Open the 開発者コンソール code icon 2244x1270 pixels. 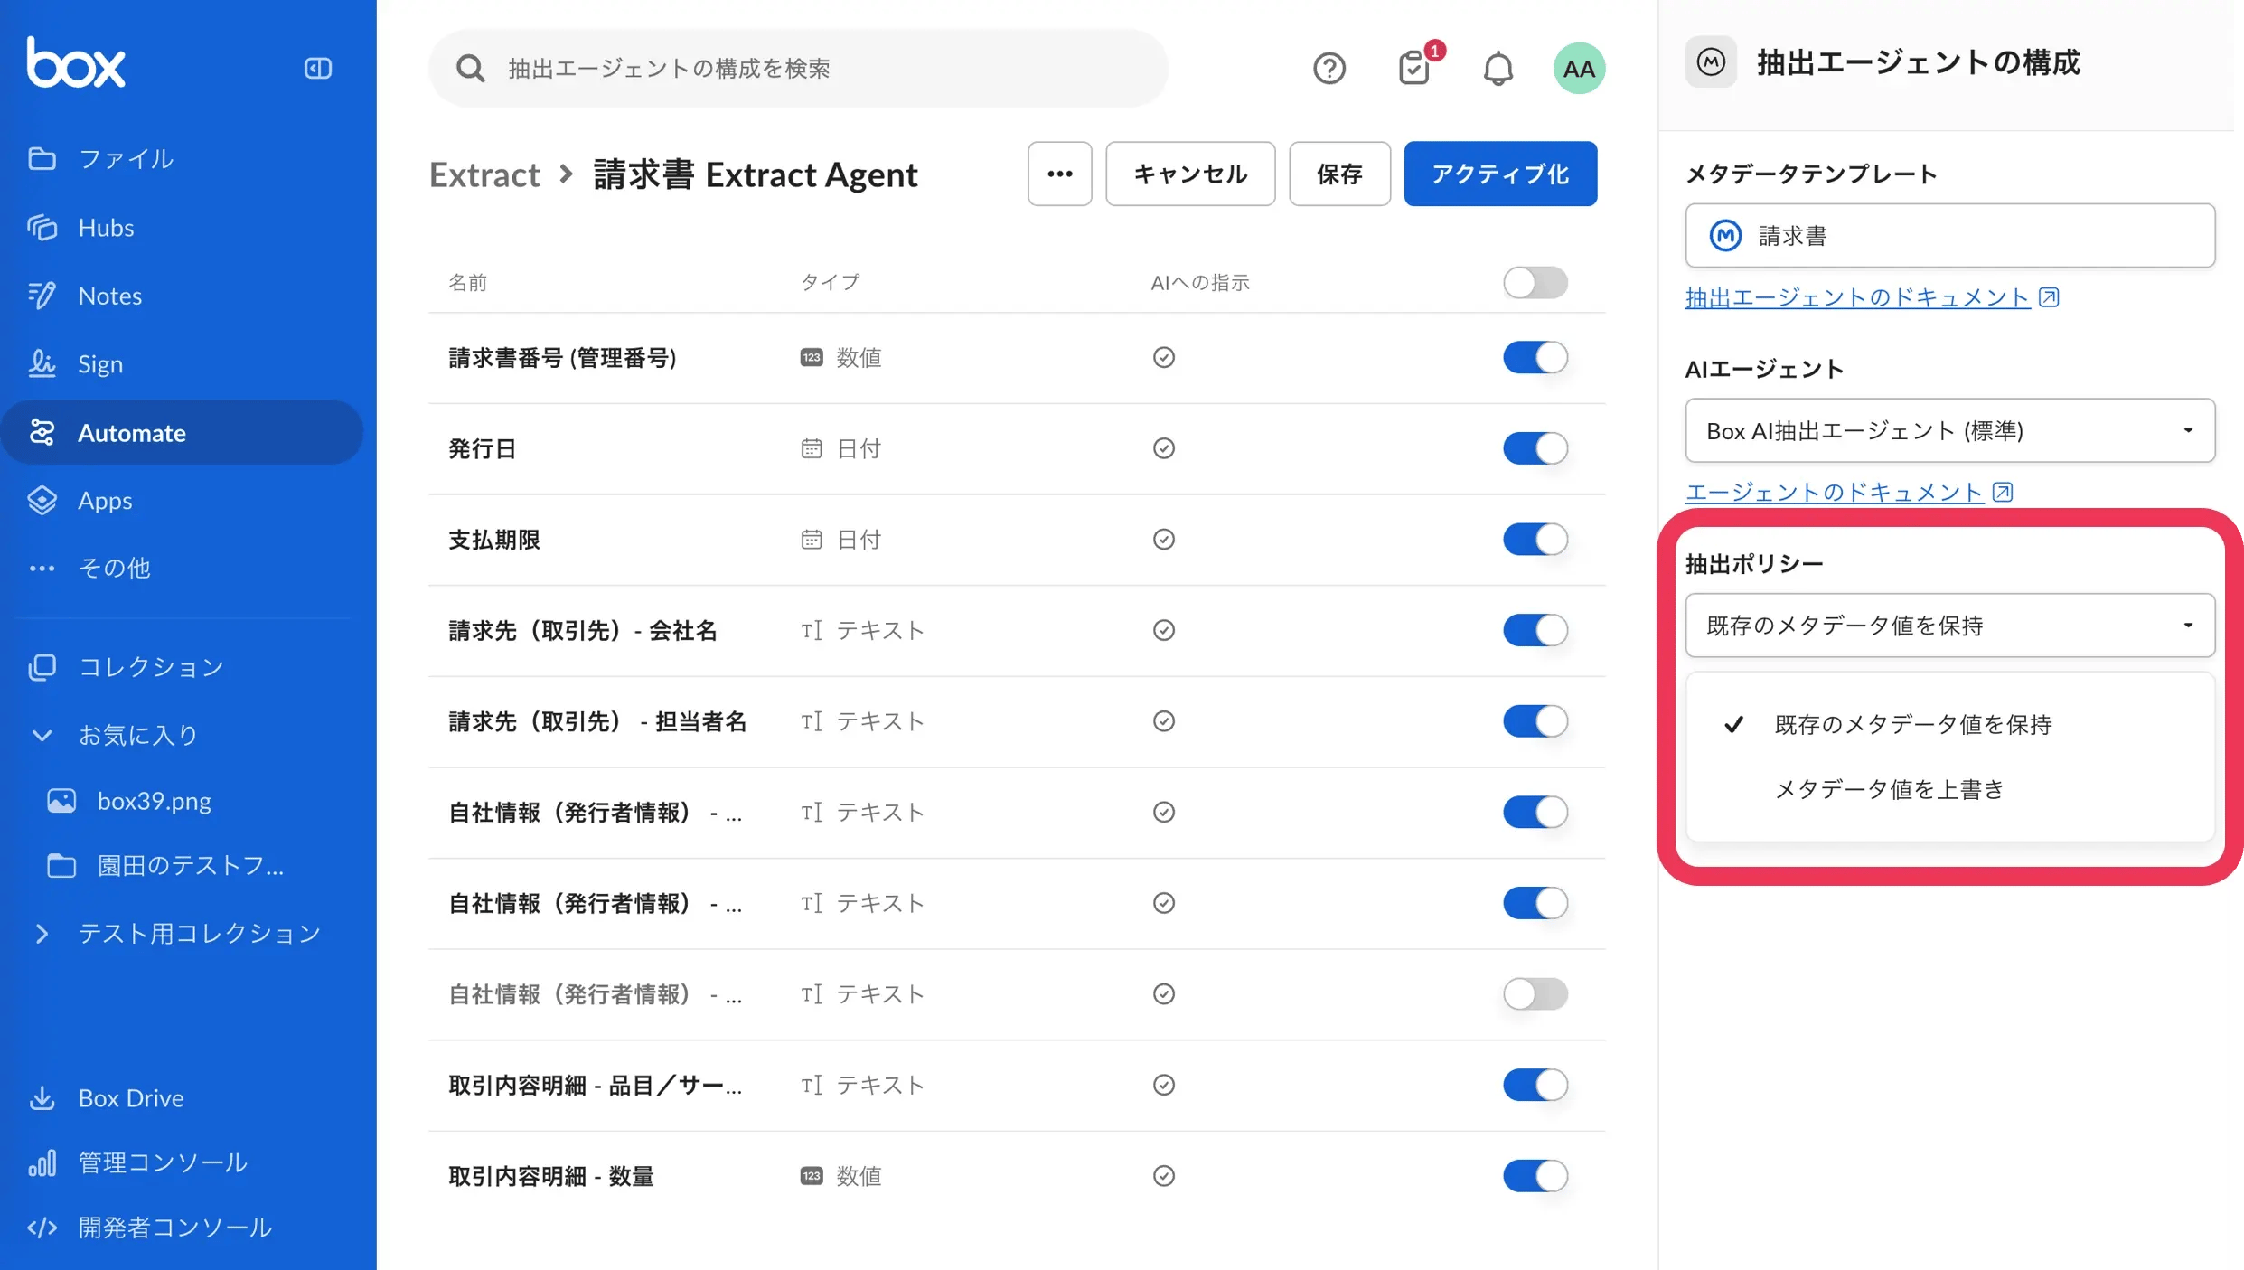42,1227
